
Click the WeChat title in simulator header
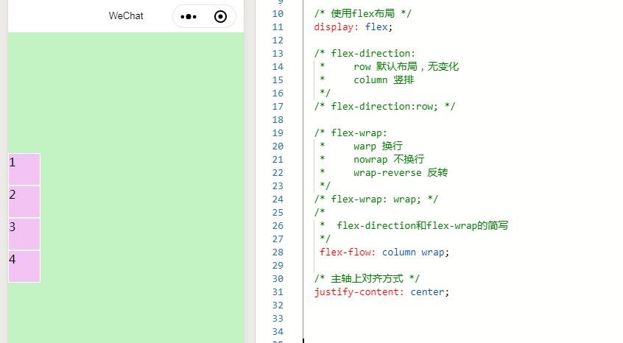(x=126, y=16)
